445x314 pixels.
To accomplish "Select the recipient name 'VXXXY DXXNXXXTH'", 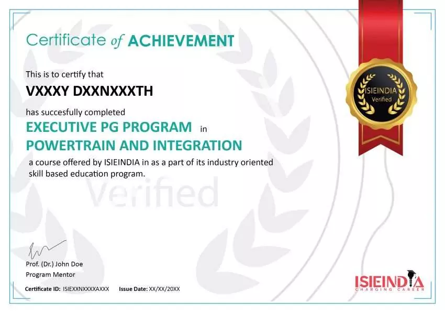I will (x=90, y=91).
